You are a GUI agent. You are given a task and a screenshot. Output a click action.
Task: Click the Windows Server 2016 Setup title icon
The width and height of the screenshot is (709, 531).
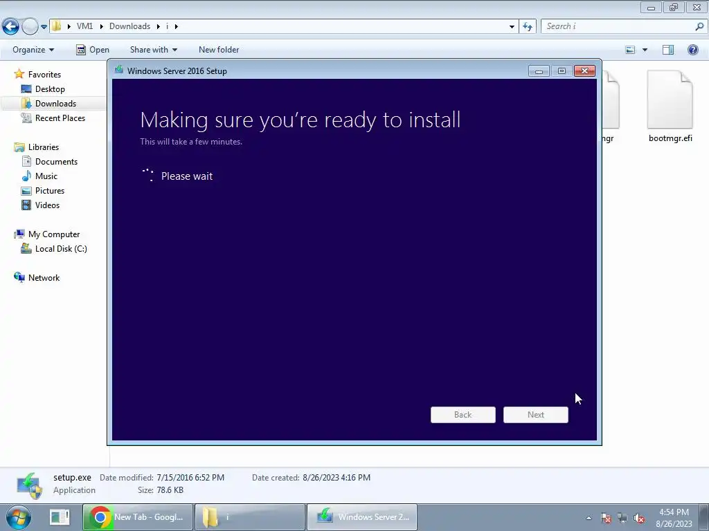(119, 70)
